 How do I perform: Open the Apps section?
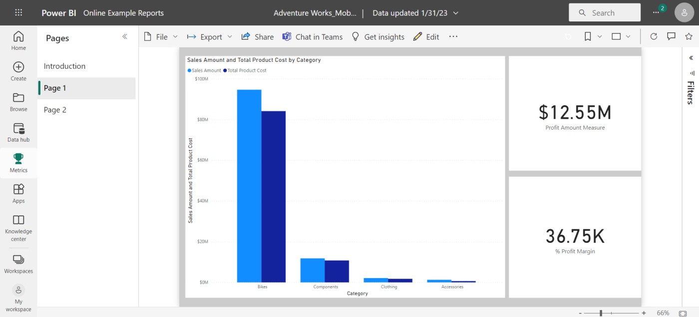(x=18, y=193)
